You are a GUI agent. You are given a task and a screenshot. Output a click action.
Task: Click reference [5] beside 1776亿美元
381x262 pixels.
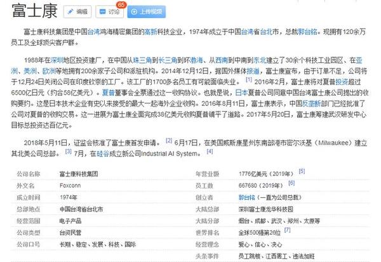tap(302, 171)
